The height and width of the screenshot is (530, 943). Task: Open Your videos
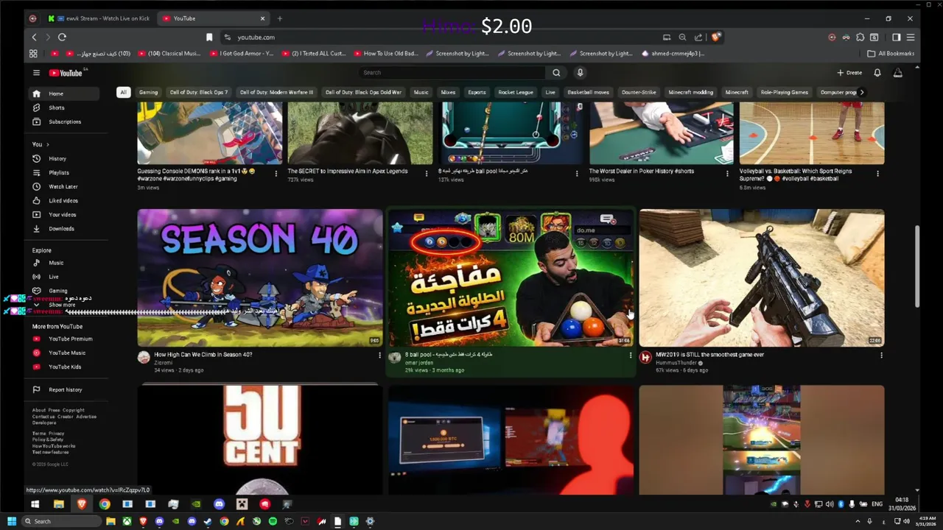64,214
